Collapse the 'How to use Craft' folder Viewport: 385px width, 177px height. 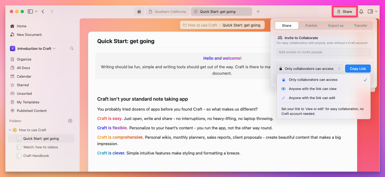(x=10, y=130)
